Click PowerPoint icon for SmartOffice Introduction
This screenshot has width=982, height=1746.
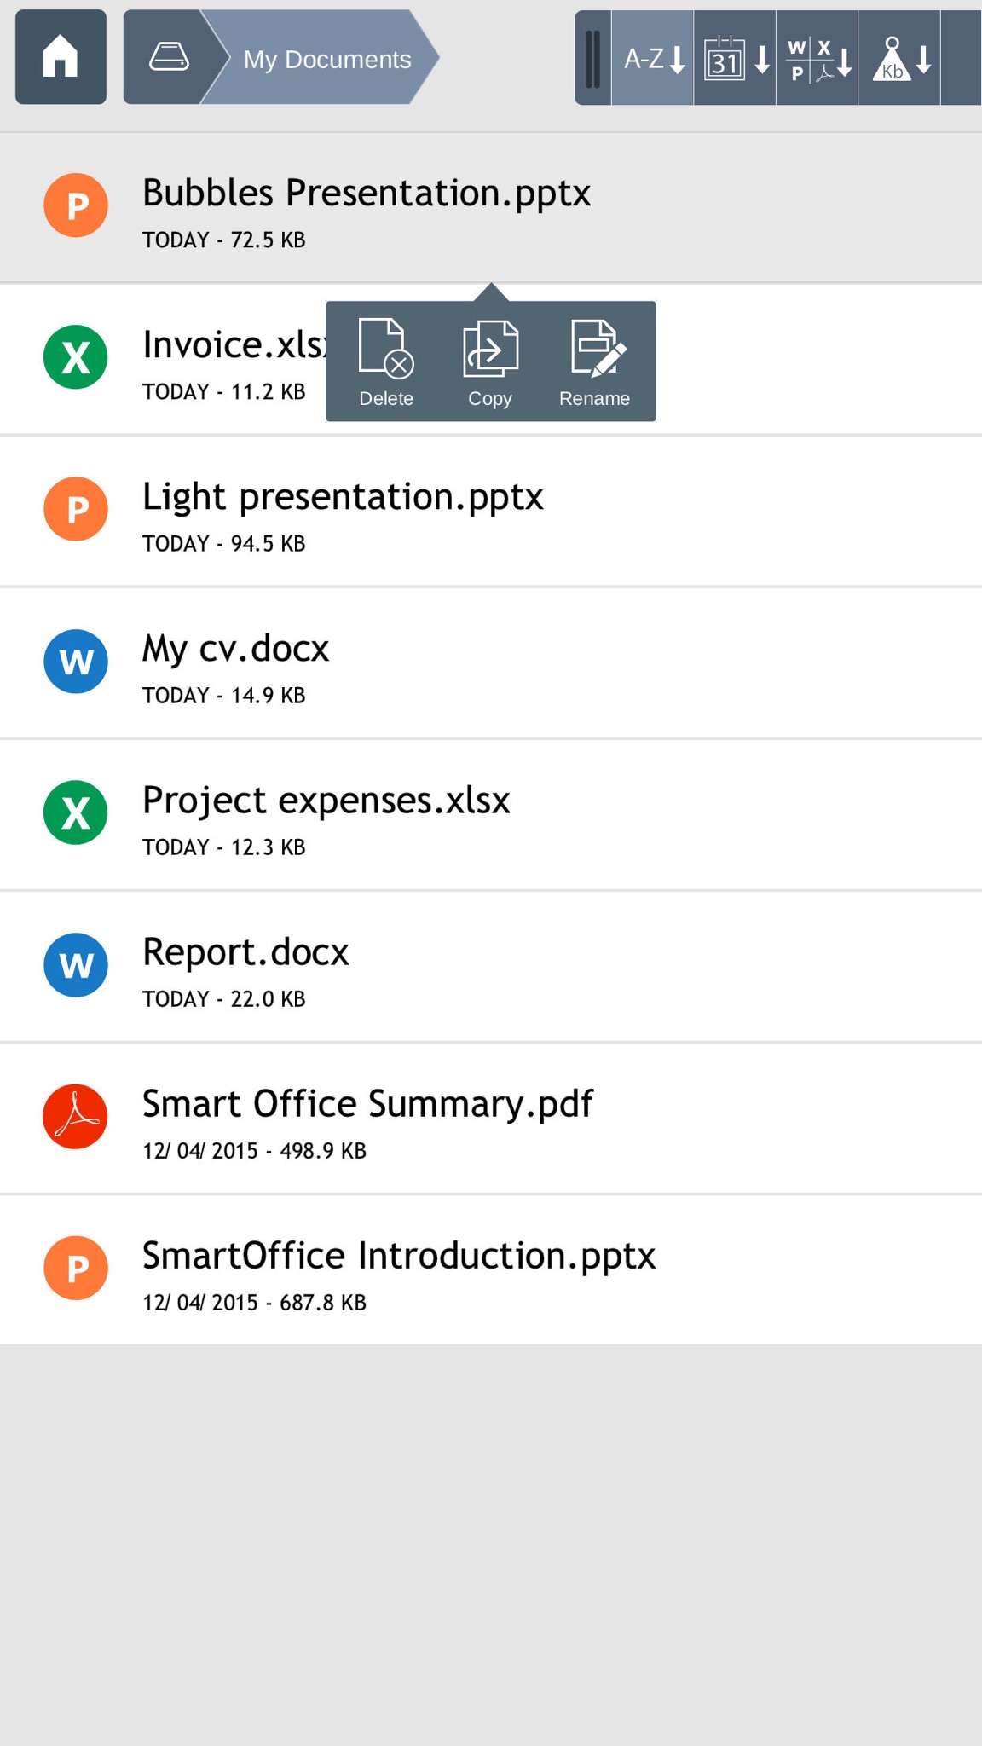pyautogui.click(x=76, y=1268)
